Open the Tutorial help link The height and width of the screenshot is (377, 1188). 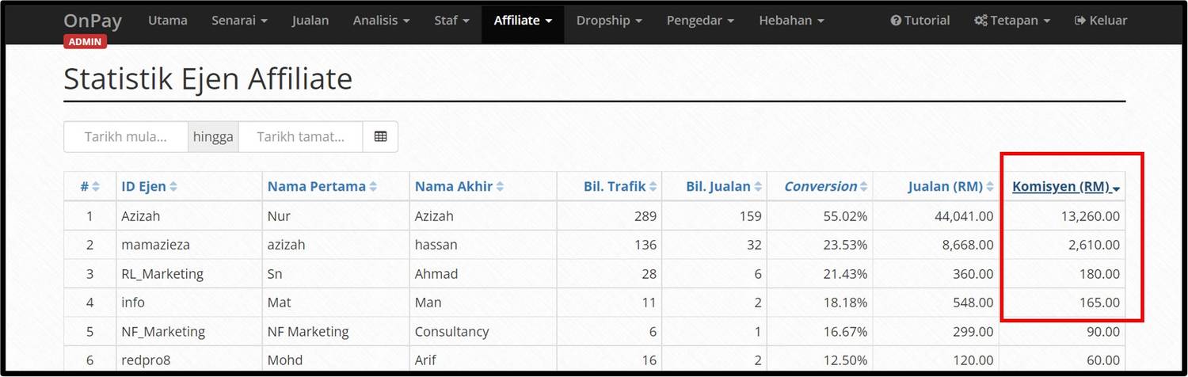[920, 21]
